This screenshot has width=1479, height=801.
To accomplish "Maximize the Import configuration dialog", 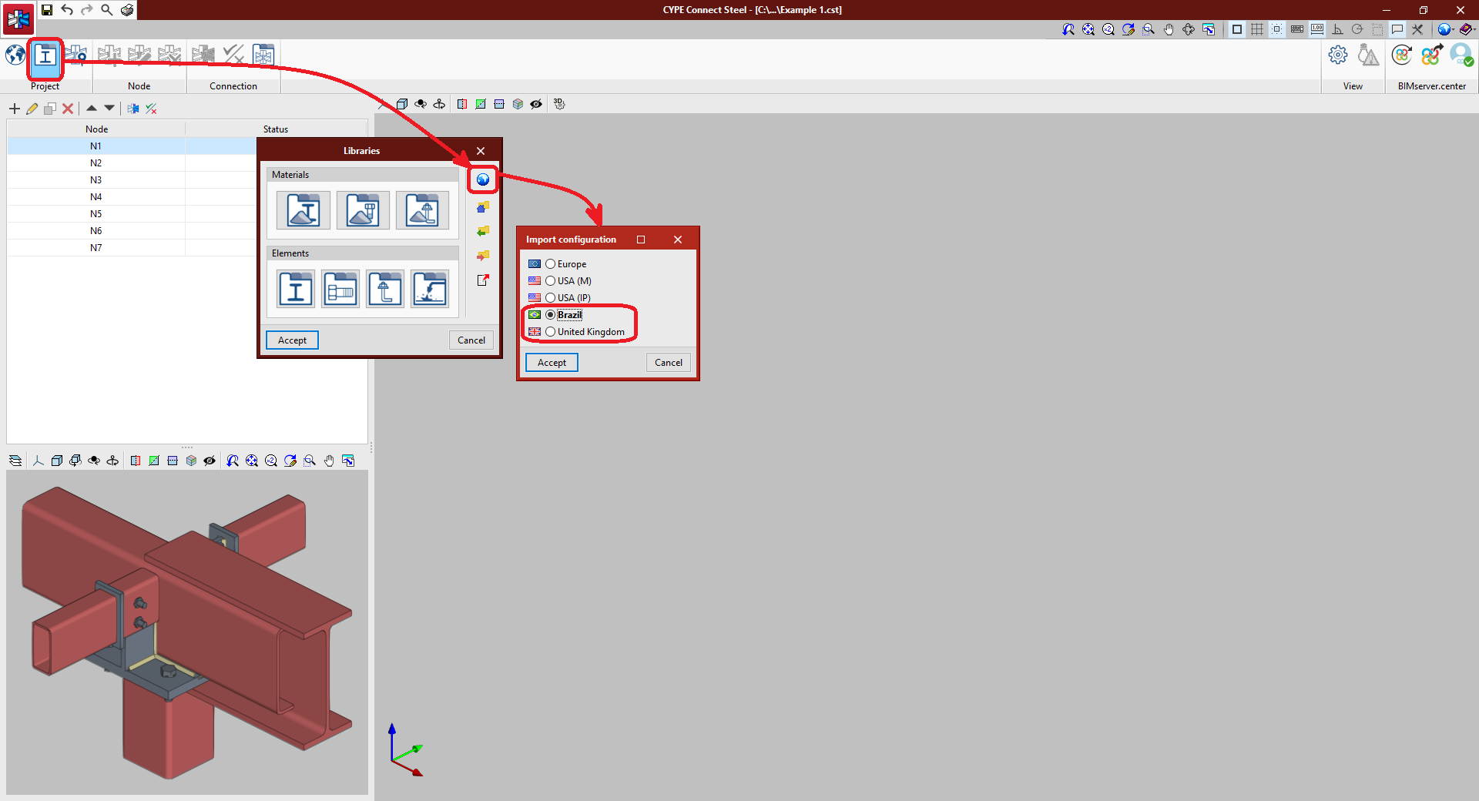I will pyautogui.click(x=641, y=240).
